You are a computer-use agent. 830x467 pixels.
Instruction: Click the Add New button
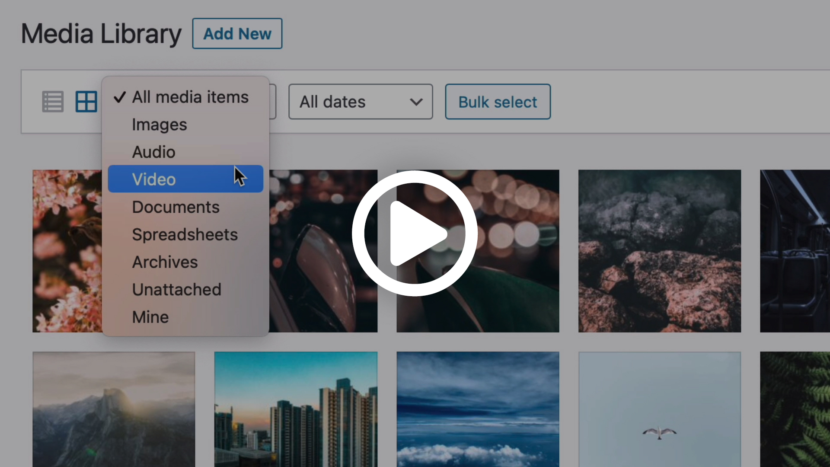237,33
